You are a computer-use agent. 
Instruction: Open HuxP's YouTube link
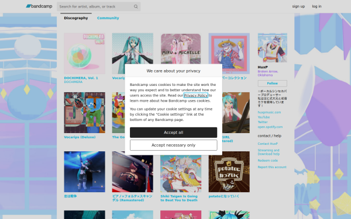coord(264,117)
